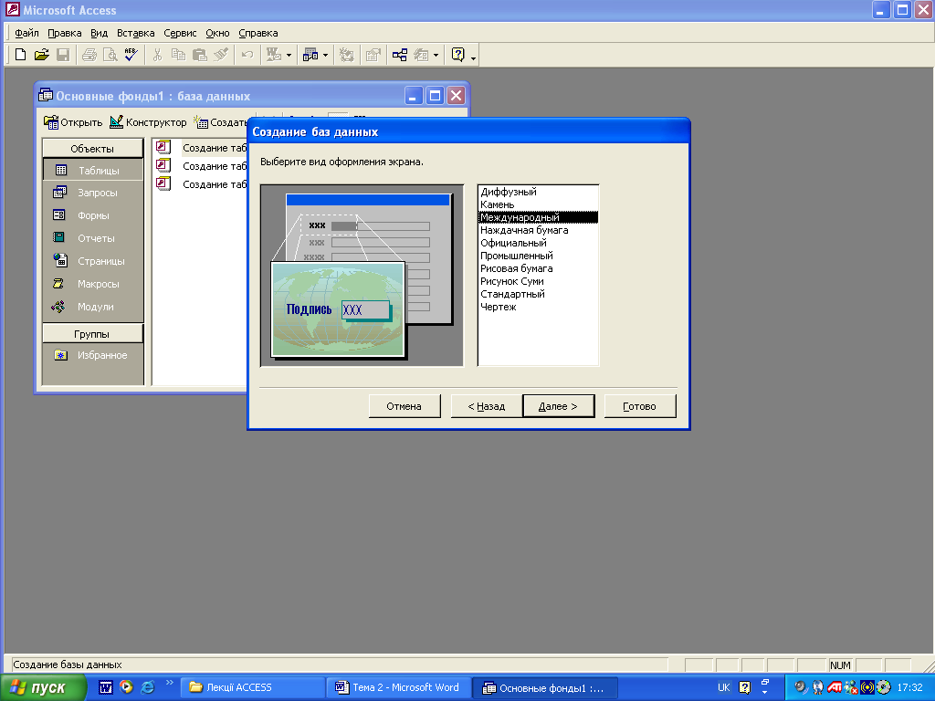935x701 pixels.
Task: Click the пуск Start button
Action: coord(42,688)
